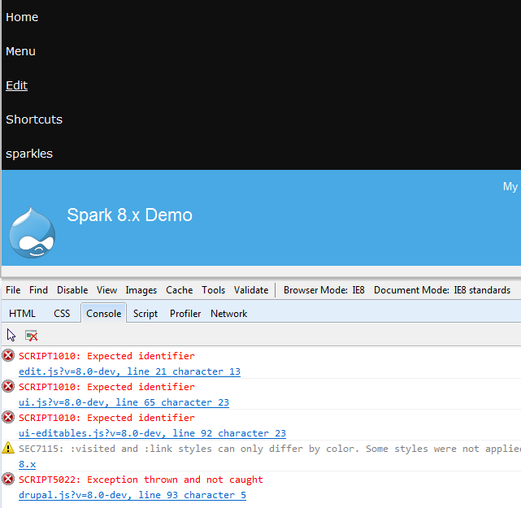This screenshot has width=521, height=508.
Task: Select the SCRIPT5022: Exception thrown message text
Action: pyautogui.click(x=141, y=480)
